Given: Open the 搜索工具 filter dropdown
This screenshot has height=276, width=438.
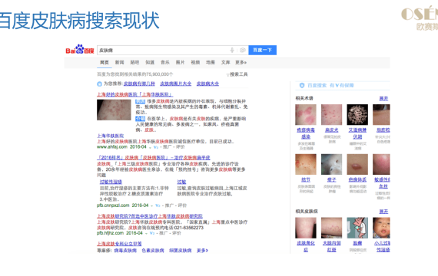Looking at the screenshot, I should 237,74.
